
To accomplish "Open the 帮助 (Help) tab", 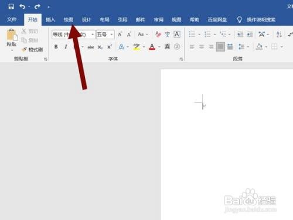I will point(195,19).
